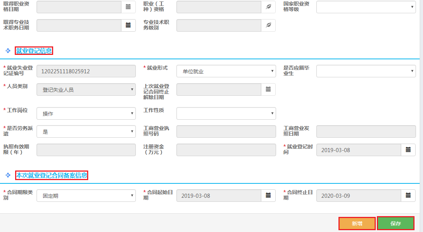This screenshot has height=232, width=423.
Task: Click the 是否应届毕业生 label text
Action: pyautogui.click(x=296, y=70)
